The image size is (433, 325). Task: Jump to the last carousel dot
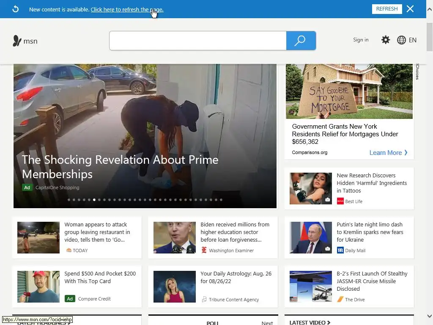point(221,200)
